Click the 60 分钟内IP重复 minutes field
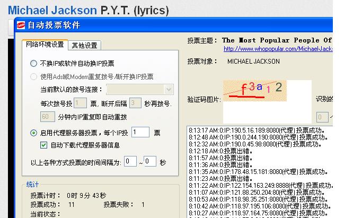The image size is (362, 218). click(x=48, y=116)
